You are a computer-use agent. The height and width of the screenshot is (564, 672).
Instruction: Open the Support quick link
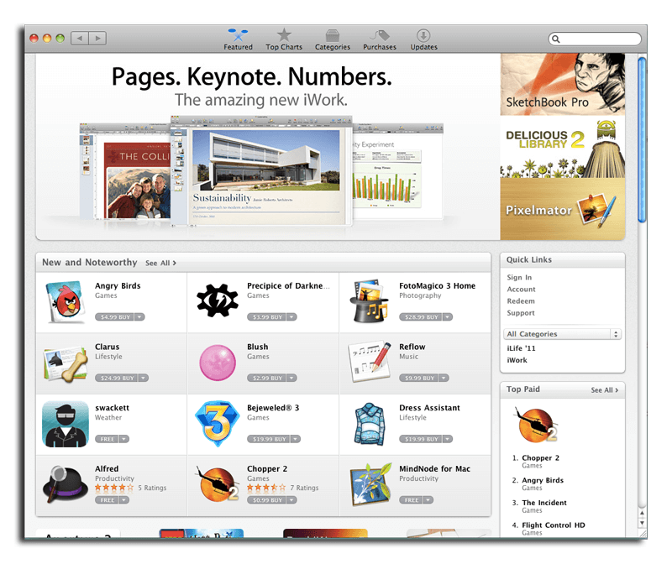[521, 313]
